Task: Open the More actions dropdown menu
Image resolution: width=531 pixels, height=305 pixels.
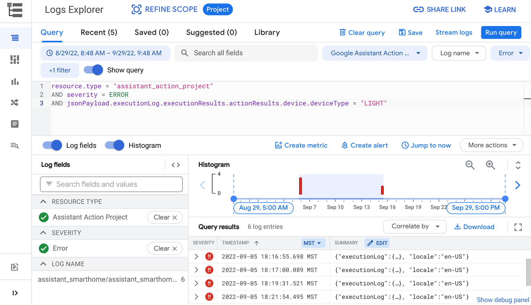Action: click(492, 145)
